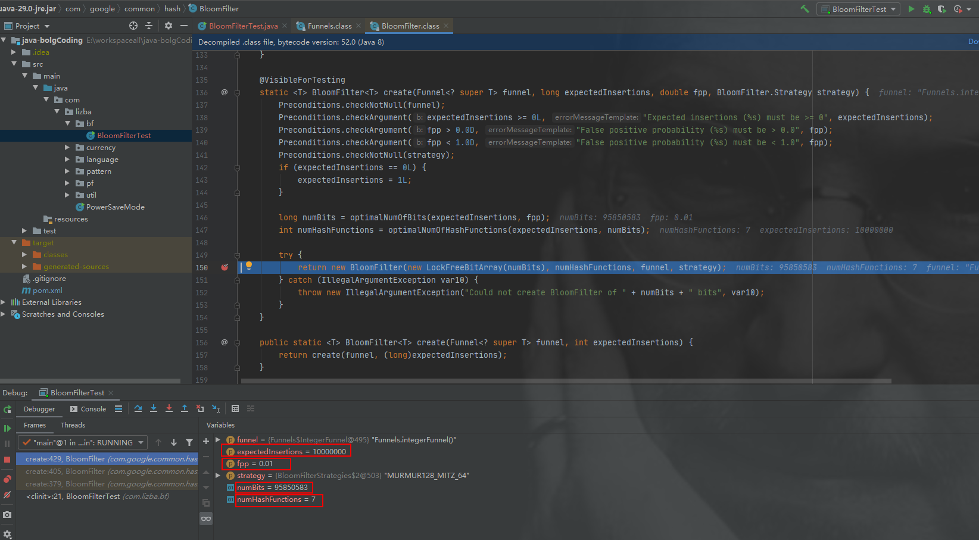Expand the language package
979x540 pixels.
67,159
